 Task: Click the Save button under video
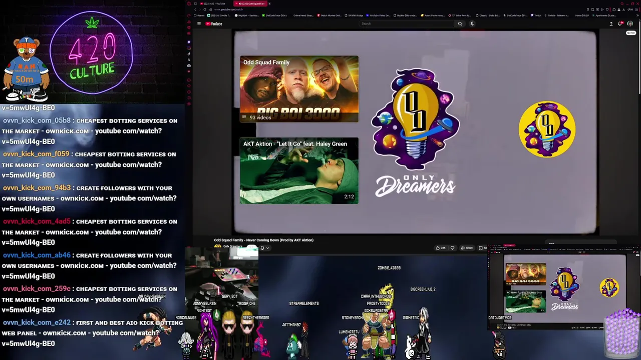(482, 247)
